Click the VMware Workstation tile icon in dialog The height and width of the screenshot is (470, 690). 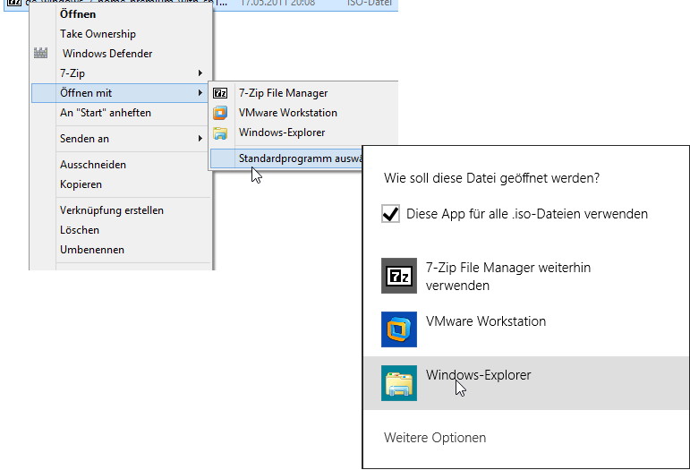click(398, 329)
